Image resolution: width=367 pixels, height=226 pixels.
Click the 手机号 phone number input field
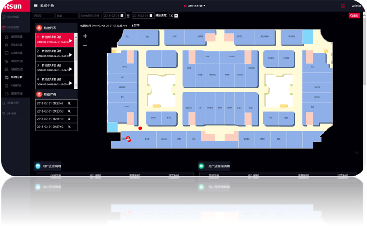pos(43,16)
